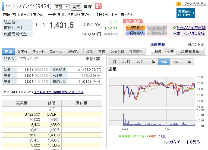This screenshot has width=208, height=150.
Task: Click the 1,436.5 price row
Action: pyautogui.click(x=52, y=140)
